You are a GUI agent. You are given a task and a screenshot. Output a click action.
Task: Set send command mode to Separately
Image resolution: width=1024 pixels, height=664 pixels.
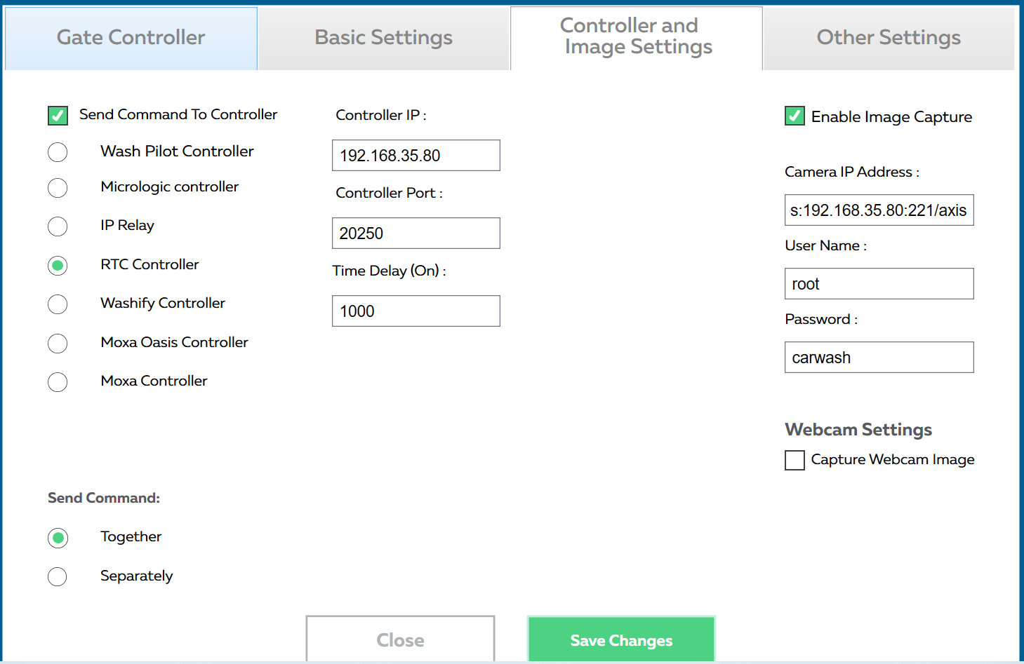58,576
